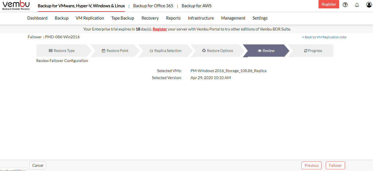Click the Selected VMs label
This screenshot has height=171, width=373.
coord(169,71)
